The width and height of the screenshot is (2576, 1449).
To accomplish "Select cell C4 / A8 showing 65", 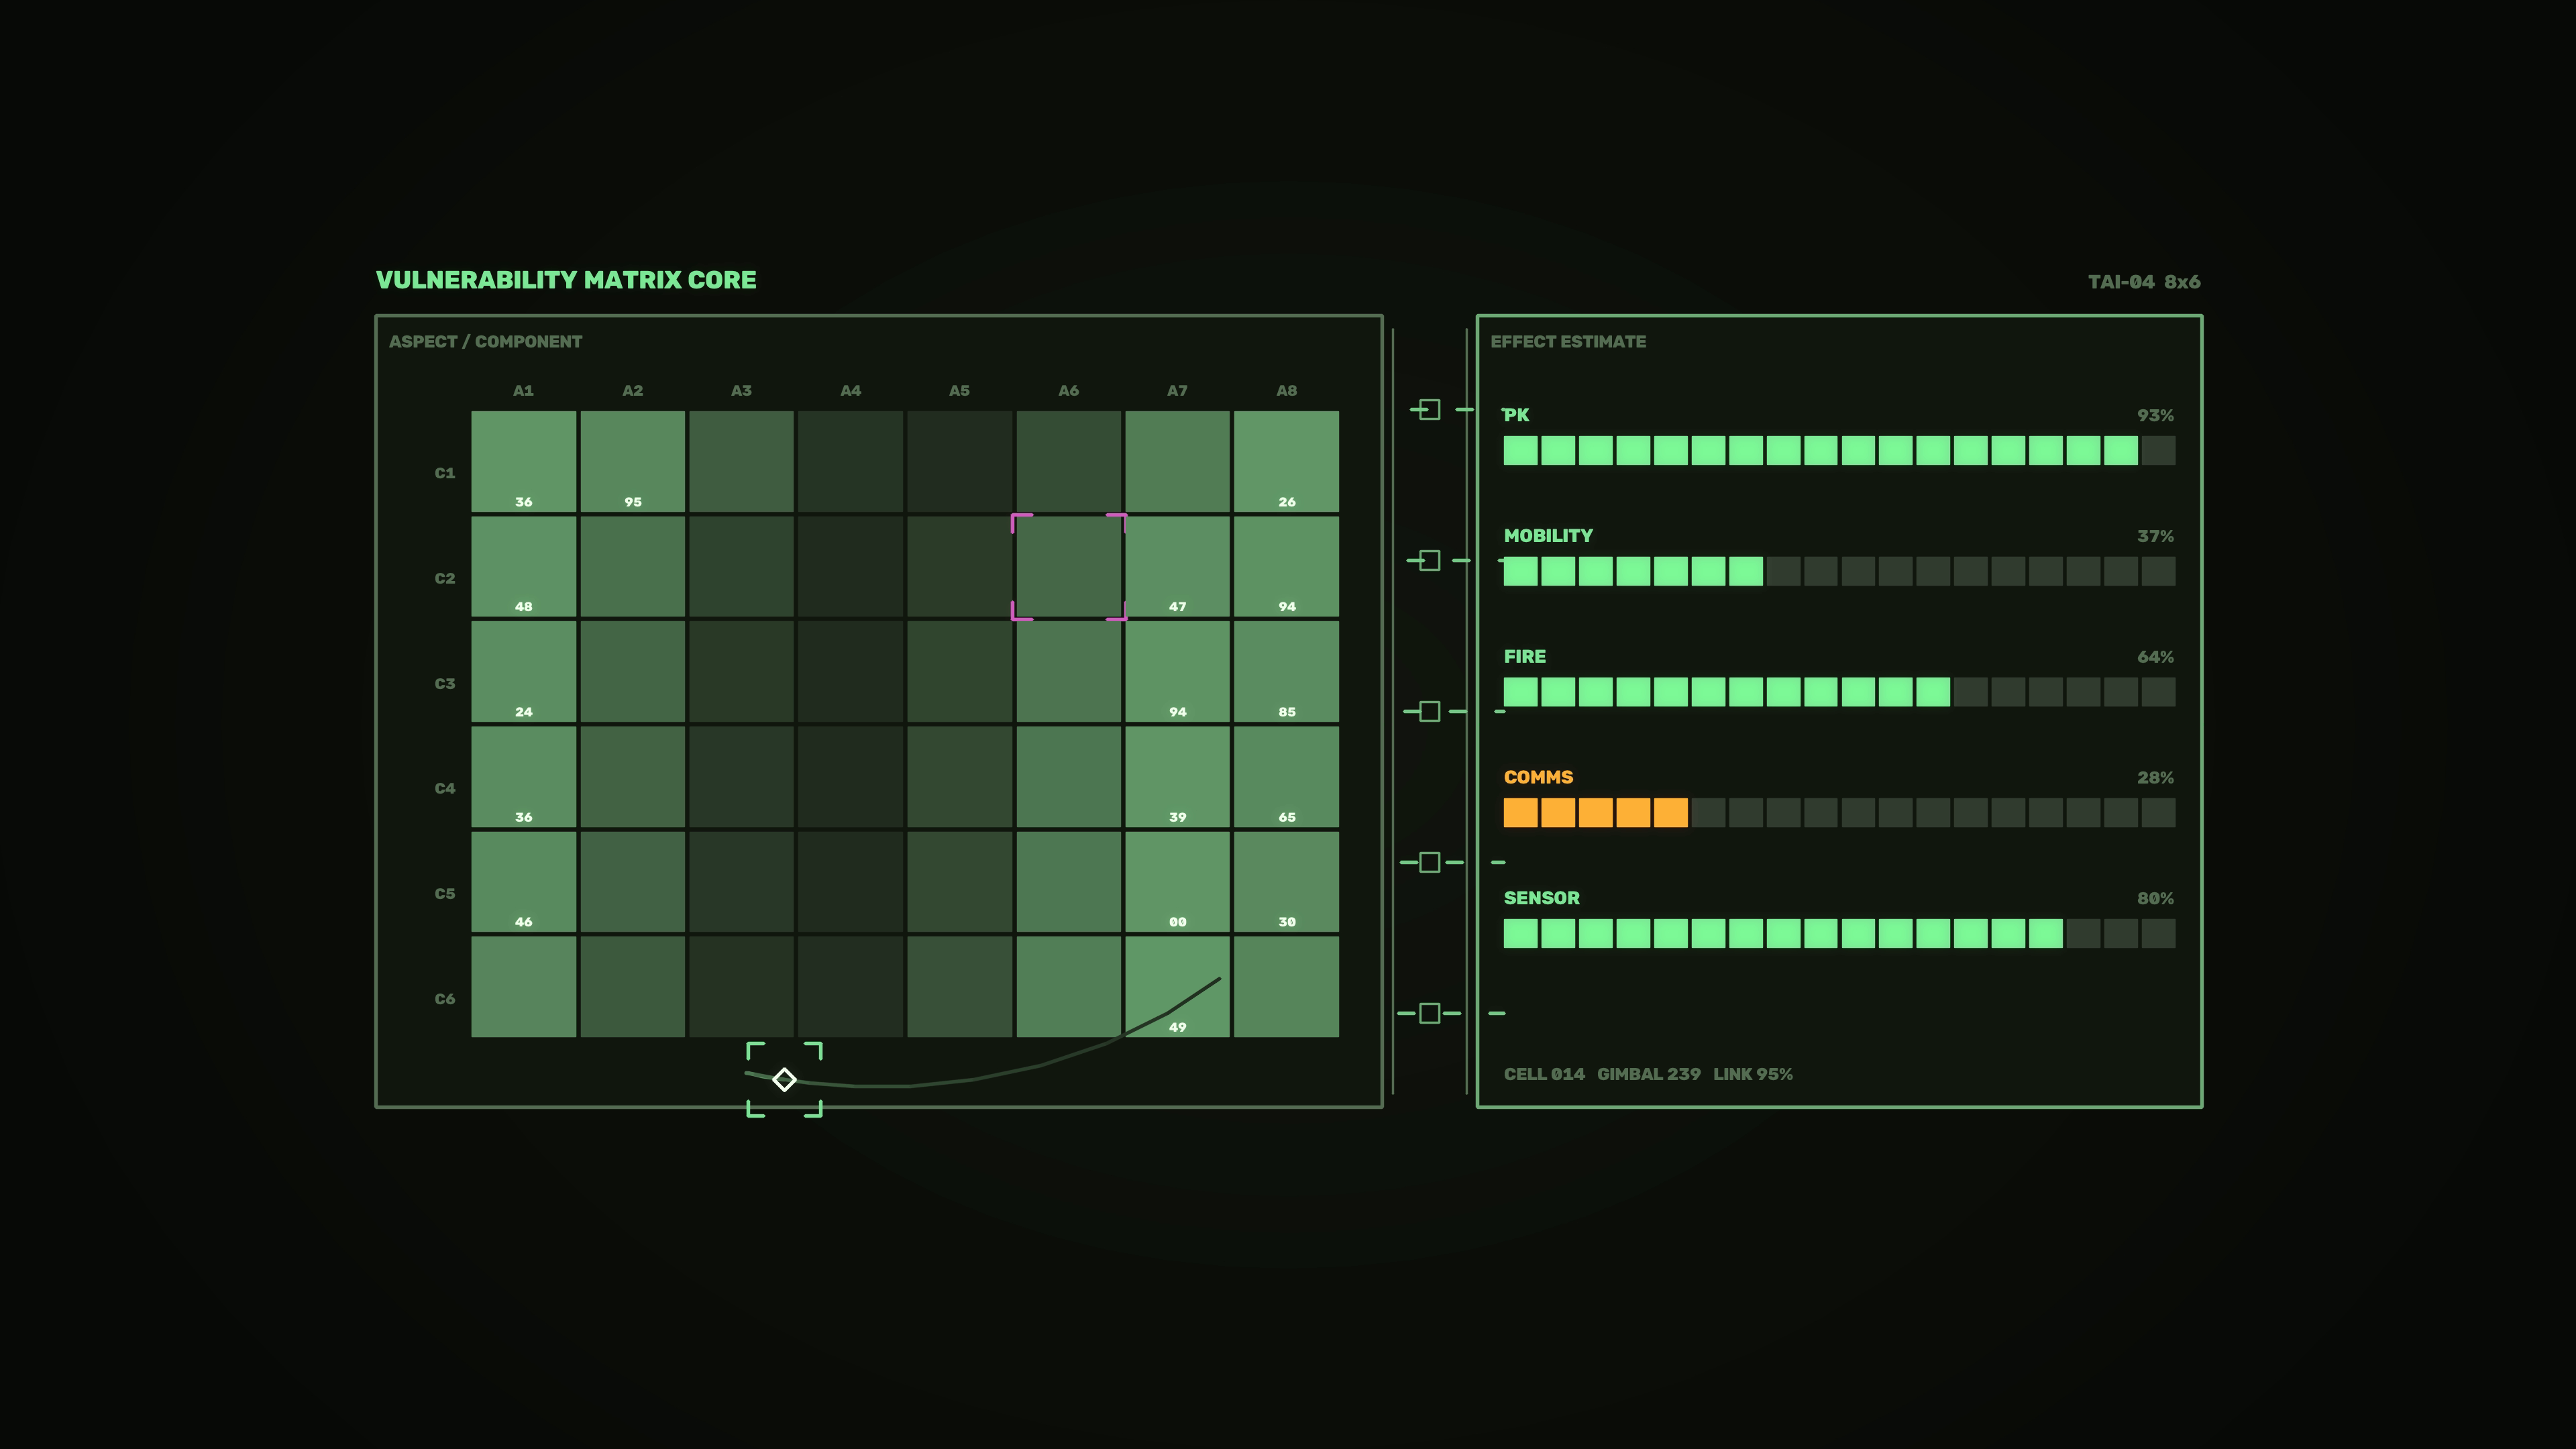I will pos(1287,777).
